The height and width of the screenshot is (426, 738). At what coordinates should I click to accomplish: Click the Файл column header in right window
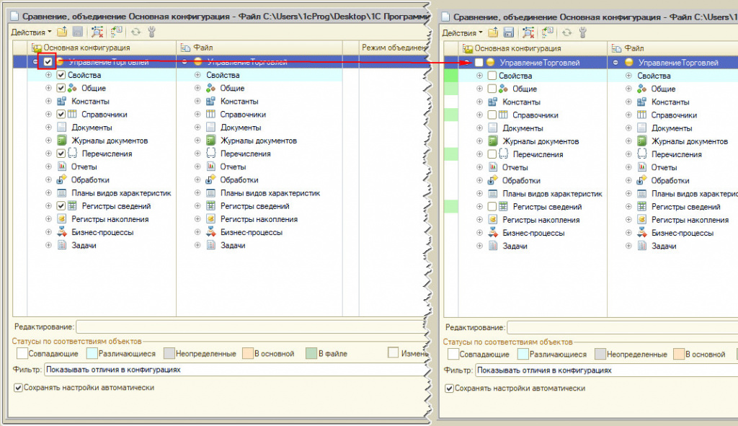click(673, 48)
